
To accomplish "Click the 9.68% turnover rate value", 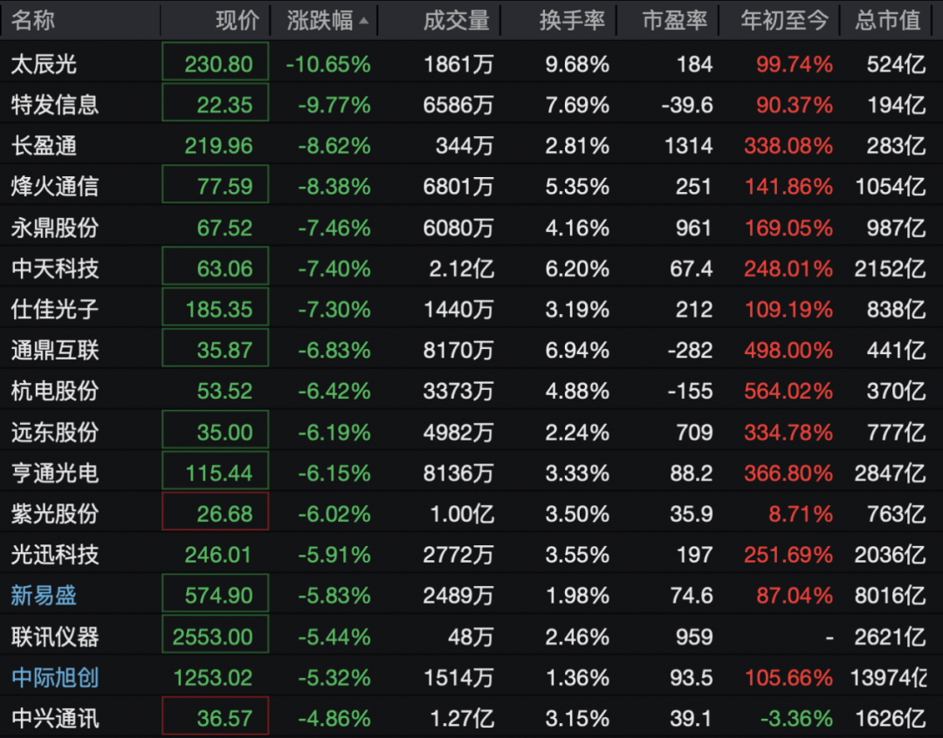I will (577, 65).
